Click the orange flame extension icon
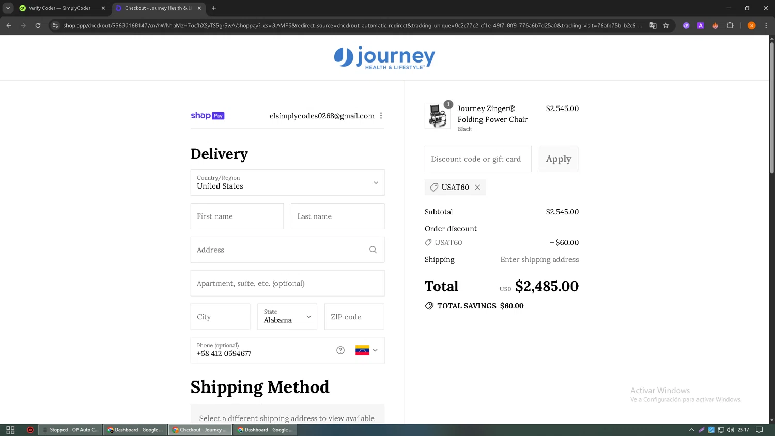Image resolution: width=775 pixels, height=436 pixels. 715,25
